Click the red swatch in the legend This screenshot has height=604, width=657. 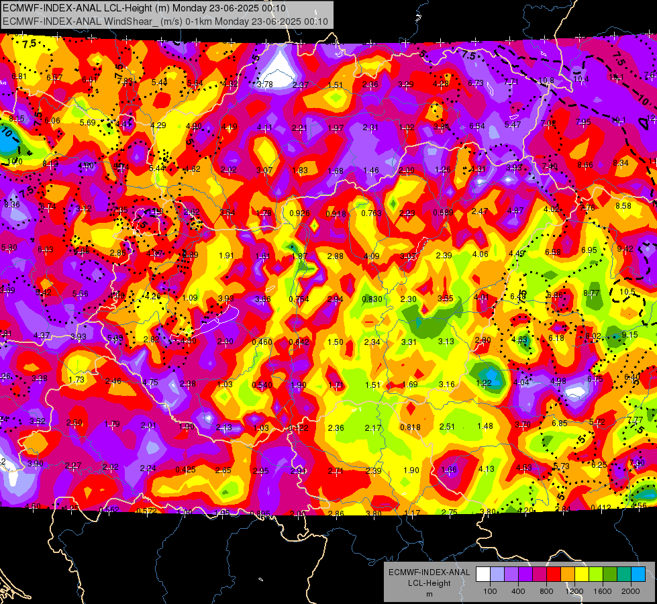(x=554, y=574)
